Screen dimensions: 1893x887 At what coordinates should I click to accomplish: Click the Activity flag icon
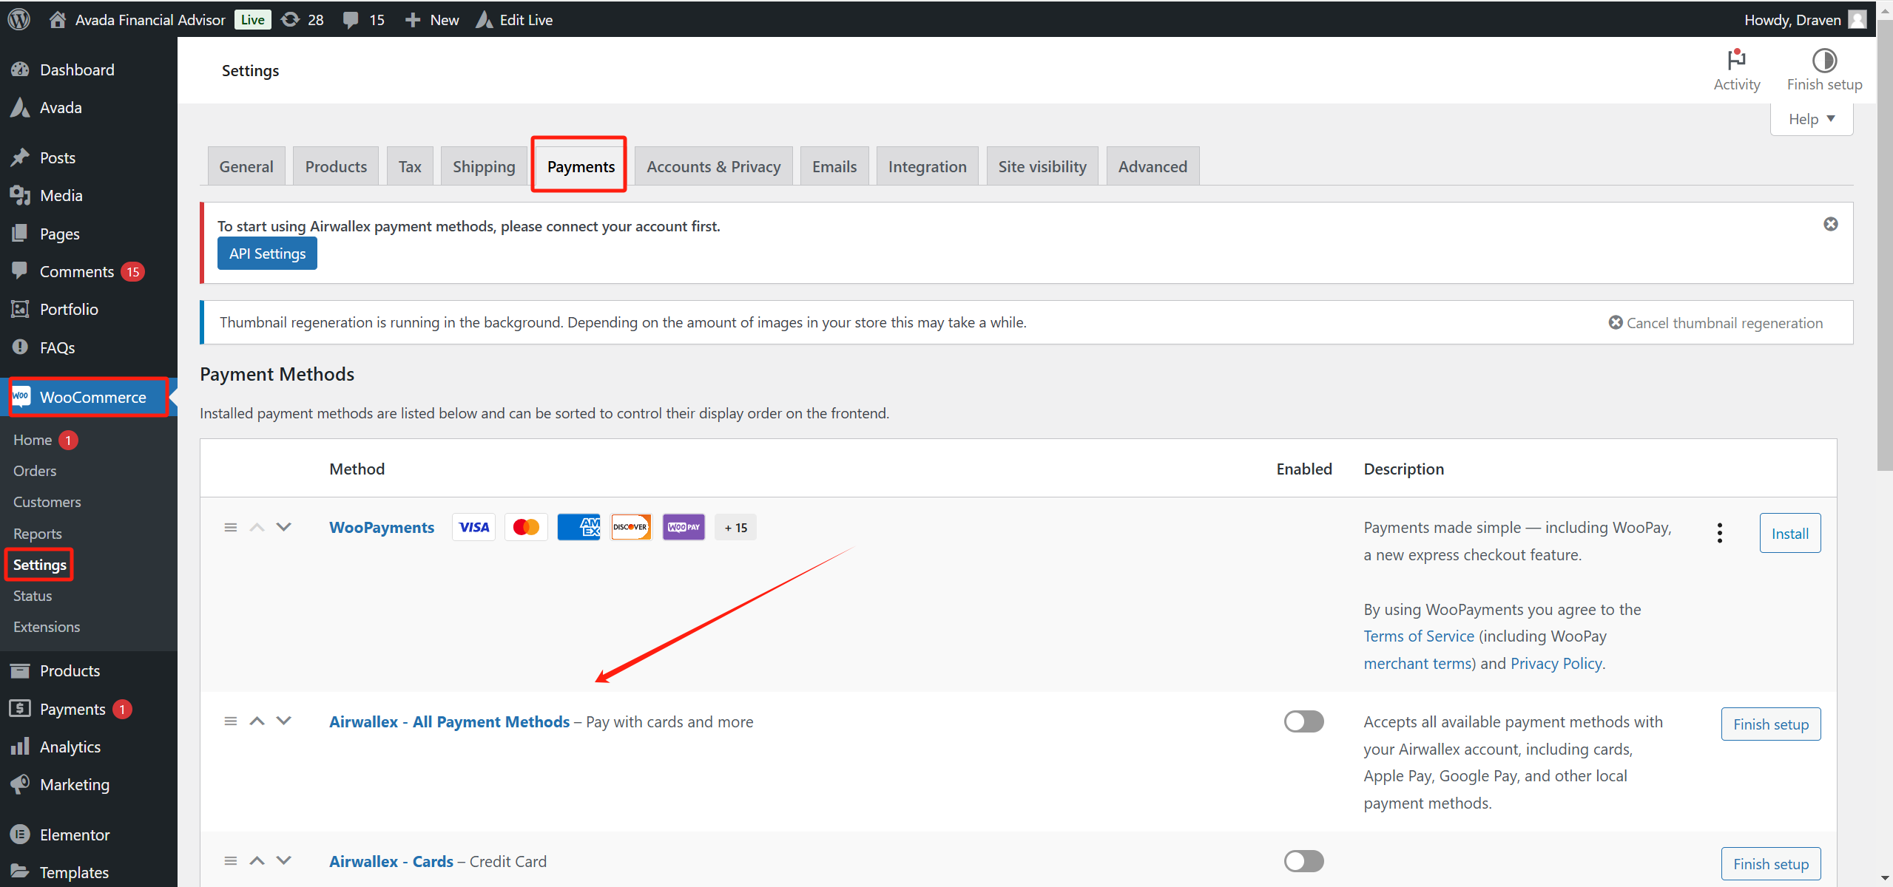pos(1736,61)
